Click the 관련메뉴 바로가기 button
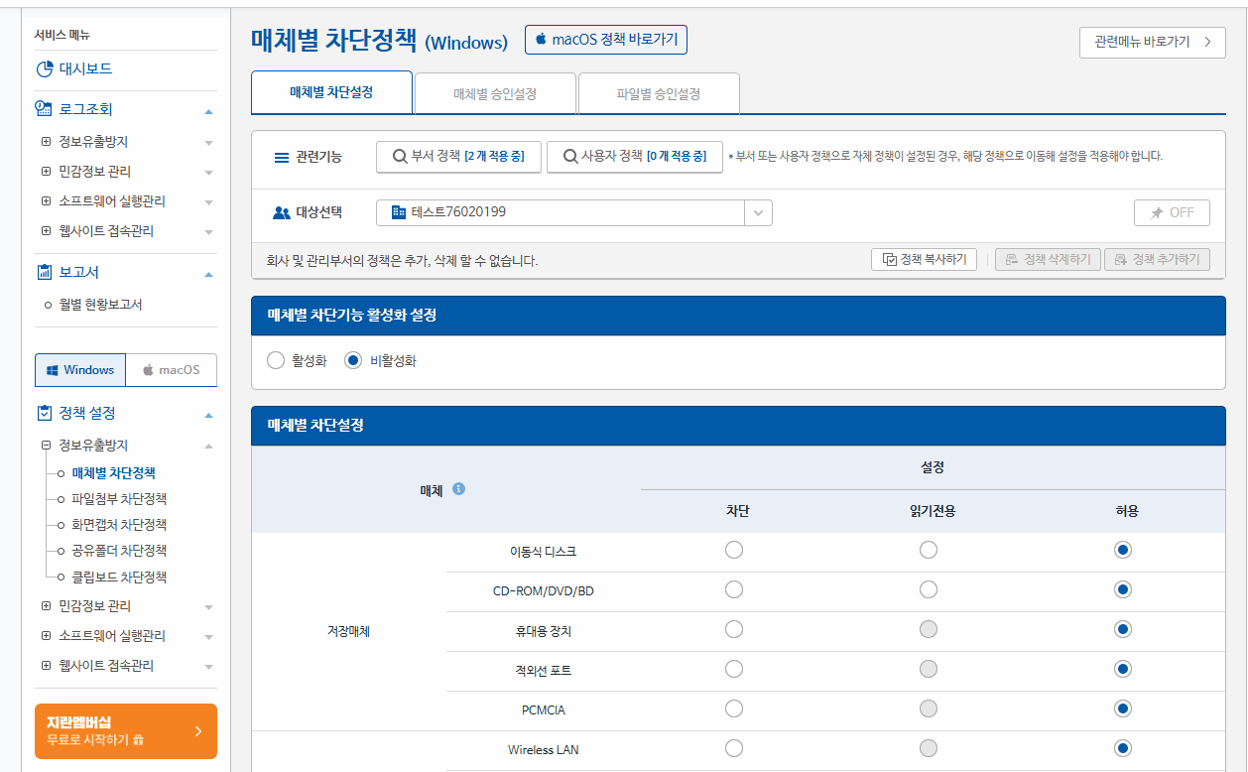This screenshot has height=772, width=1248. 1152,43
